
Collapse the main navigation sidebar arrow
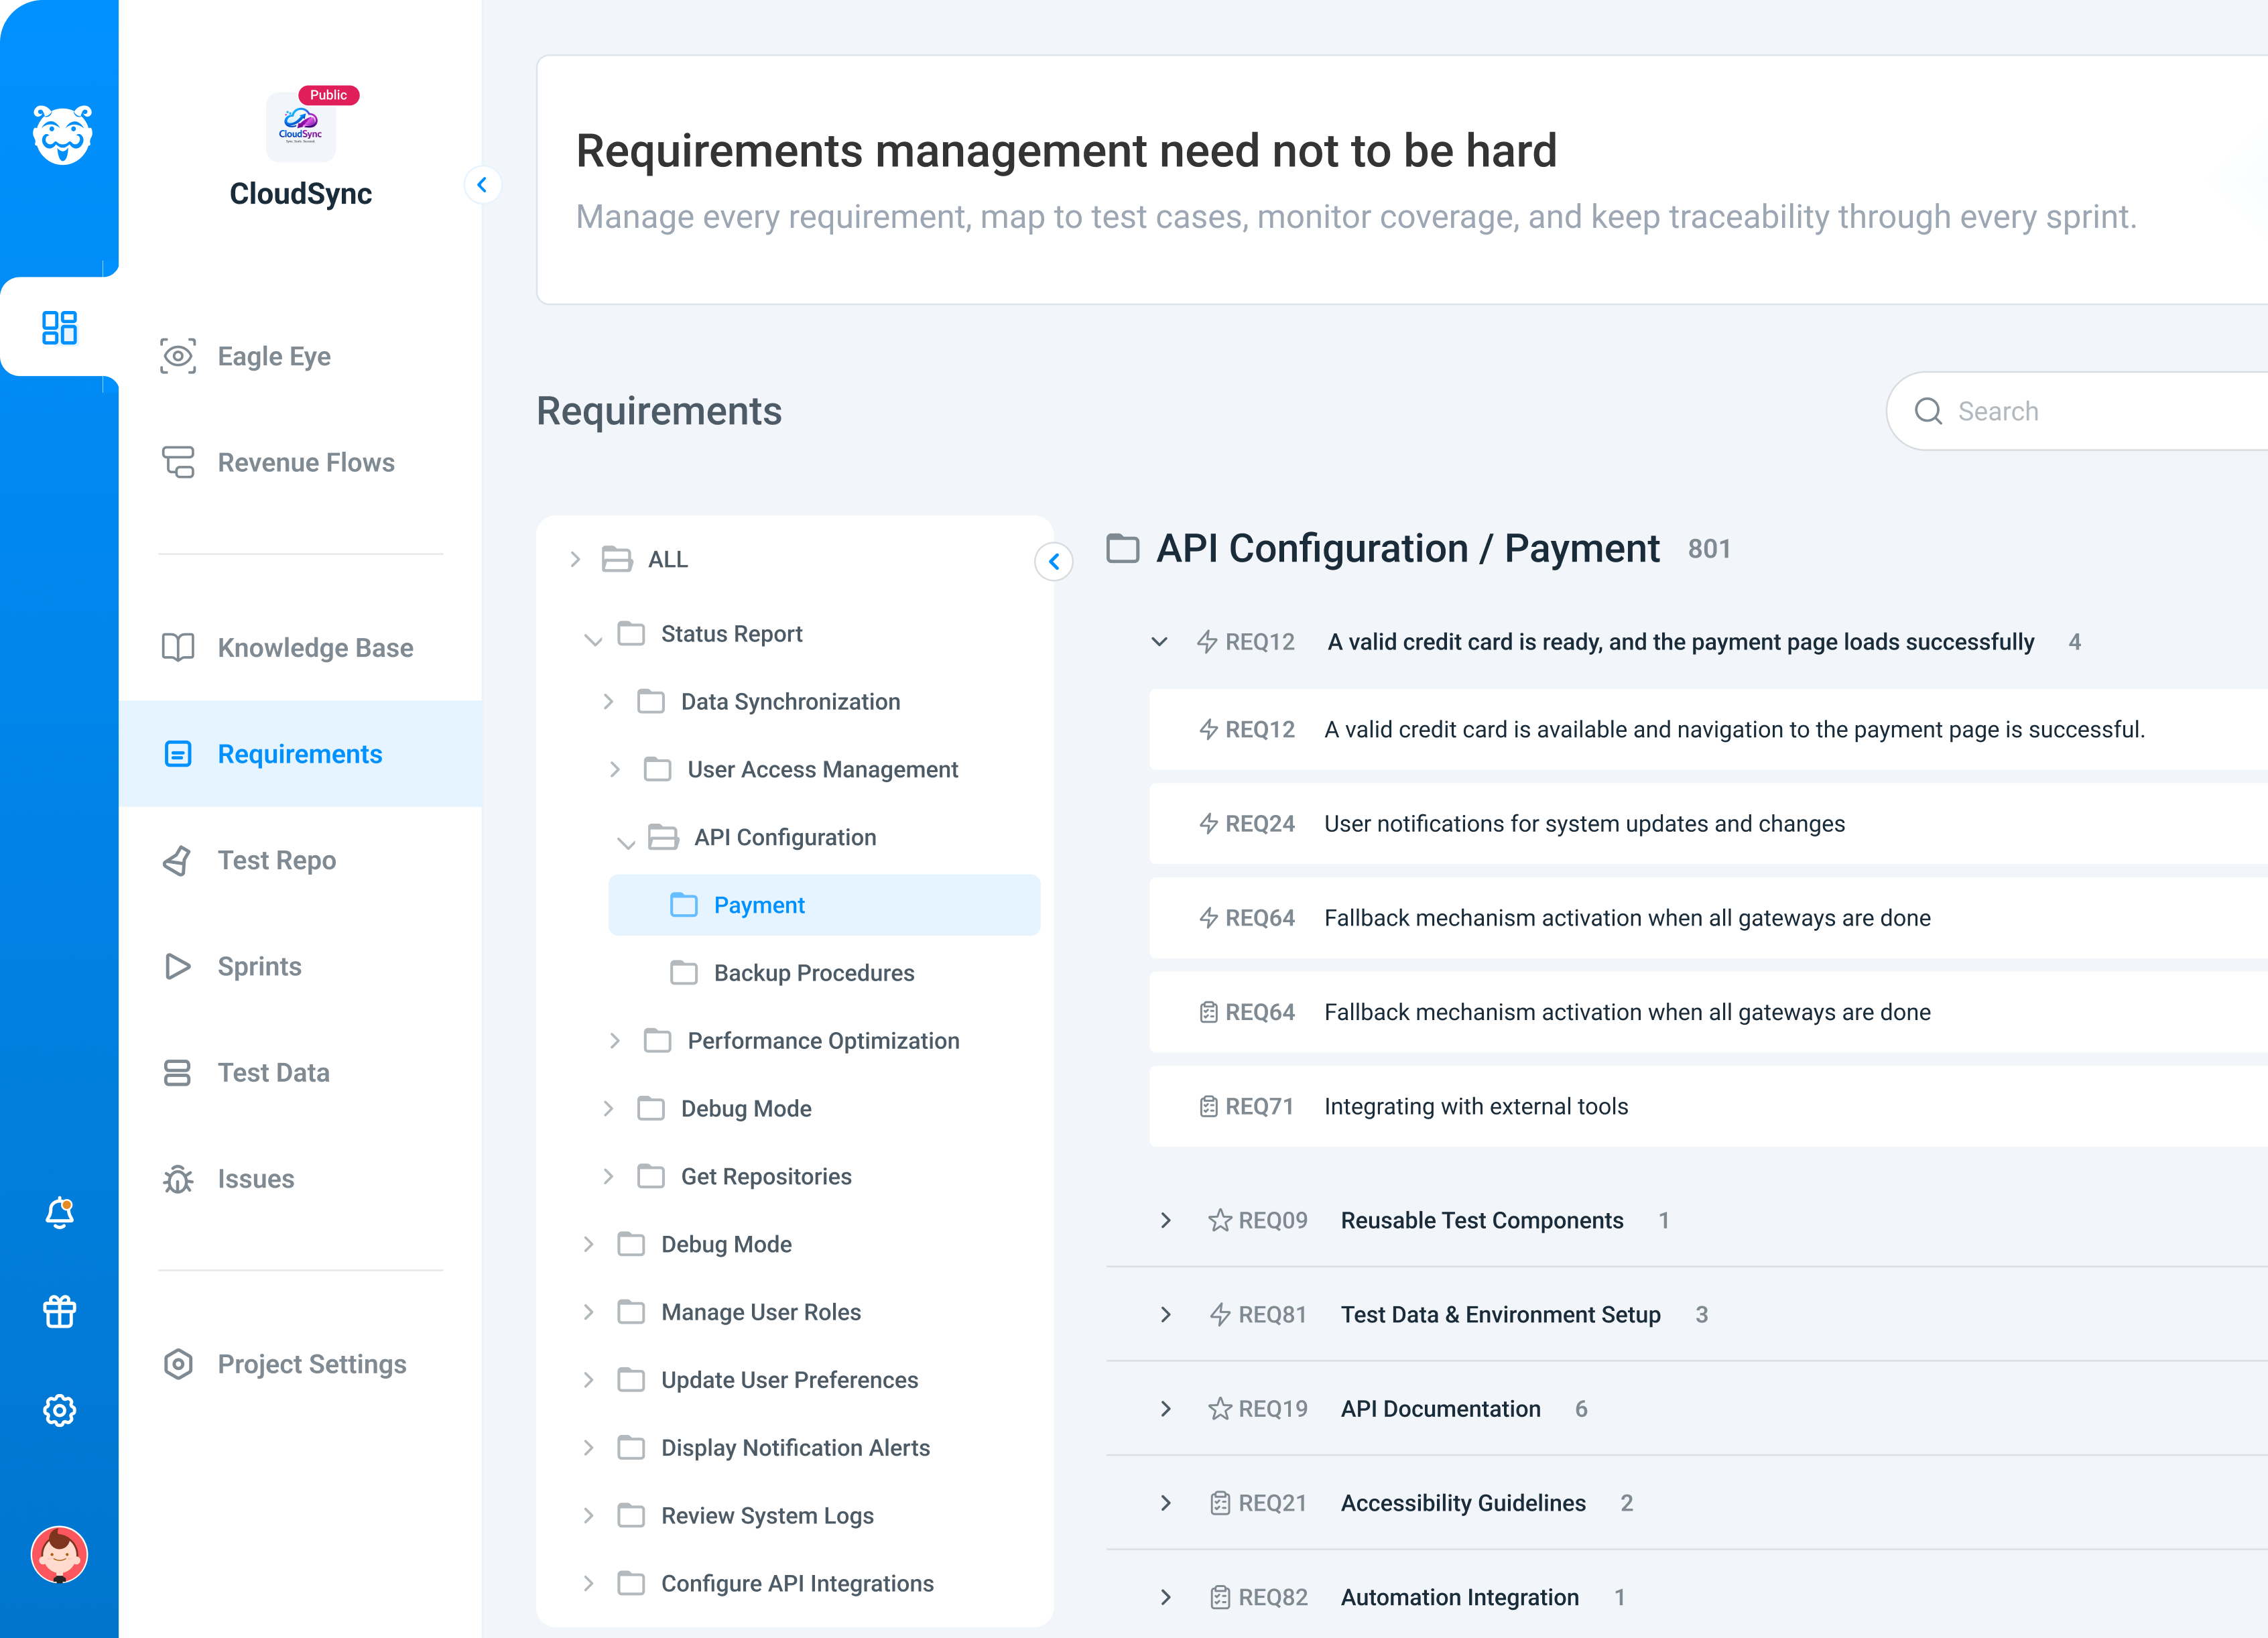coord(482,185)
